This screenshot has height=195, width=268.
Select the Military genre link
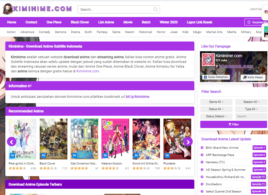coord(246,32)
